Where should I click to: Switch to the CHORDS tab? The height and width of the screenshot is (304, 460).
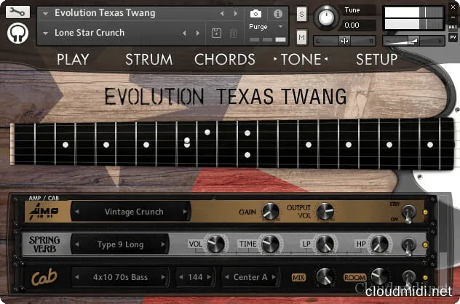click(224, 59)
